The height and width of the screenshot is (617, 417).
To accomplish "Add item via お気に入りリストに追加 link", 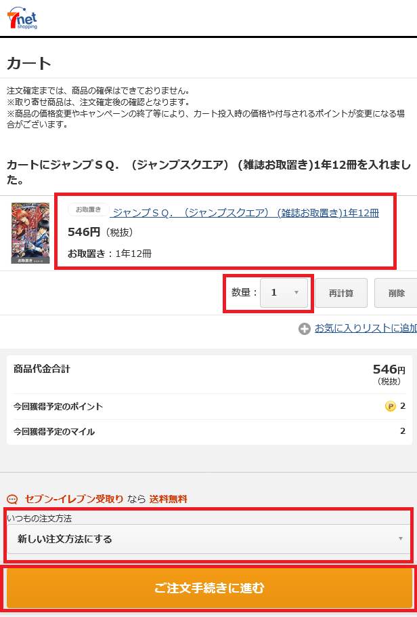I will [366, 329].
